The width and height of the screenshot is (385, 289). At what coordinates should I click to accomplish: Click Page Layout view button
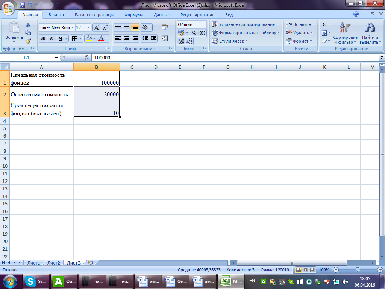[305, 270]
